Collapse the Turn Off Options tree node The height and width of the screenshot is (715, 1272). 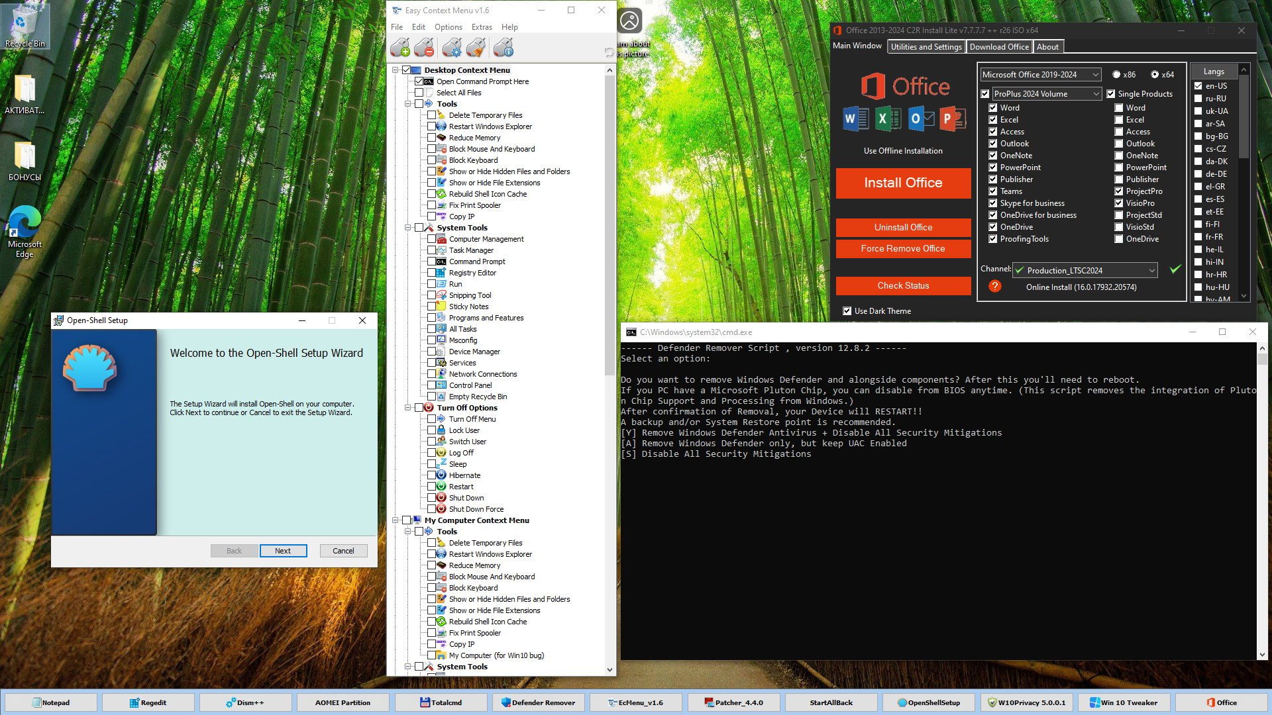click(x=408, y=408)
